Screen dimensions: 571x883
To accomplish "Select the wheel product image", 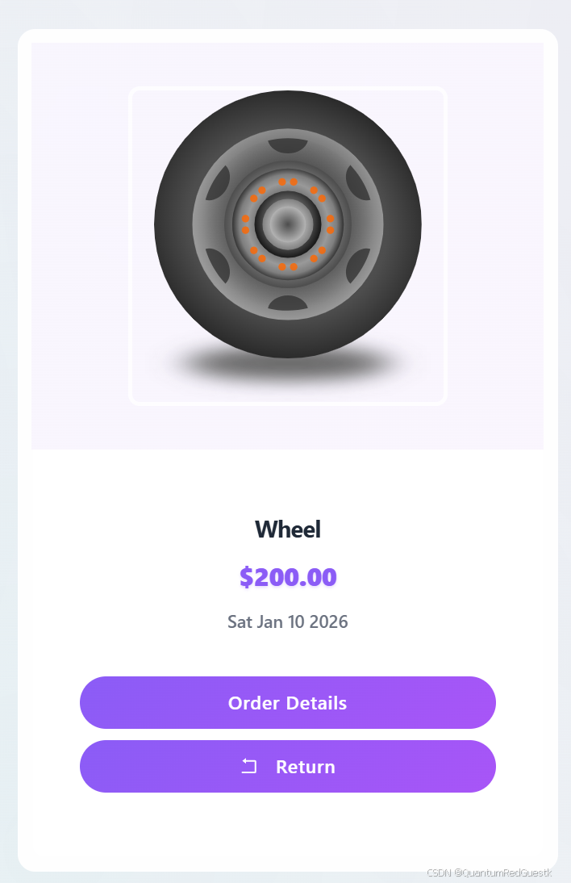I will (x=287, y=246).
